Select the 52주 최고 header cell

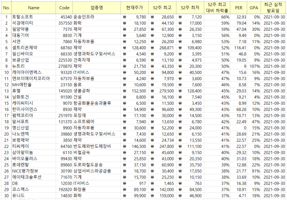pyautogui.click(x=162, y=8)
